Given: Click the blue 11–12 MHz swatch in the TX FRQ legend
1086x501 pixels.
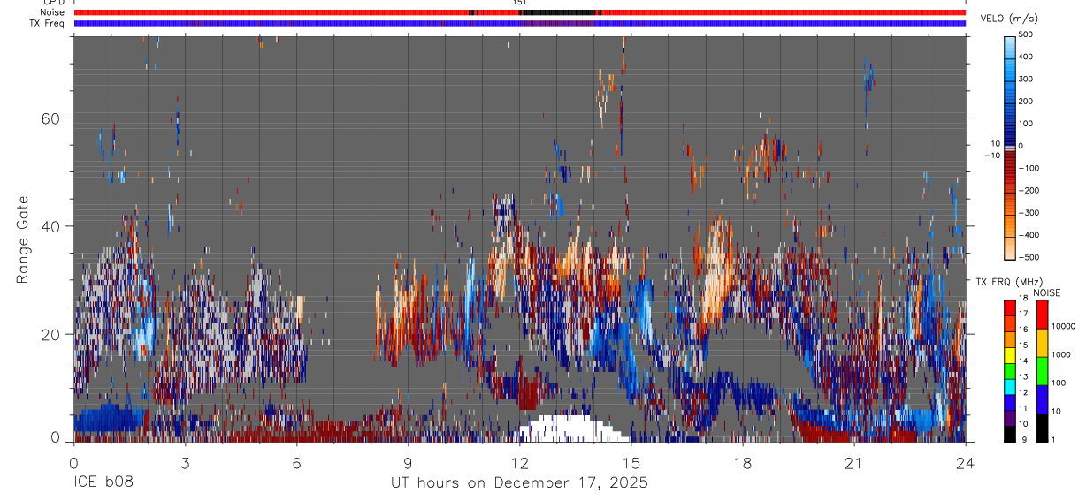Looking at the screenshot, I should [x=1010, y=401].
